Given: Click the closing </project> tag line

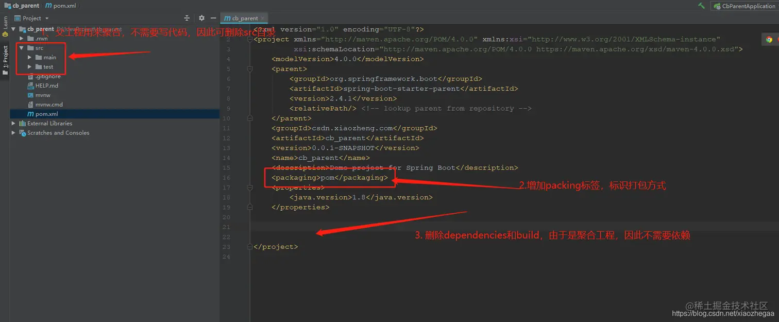Looking at the screenshot, I should 276,246.
